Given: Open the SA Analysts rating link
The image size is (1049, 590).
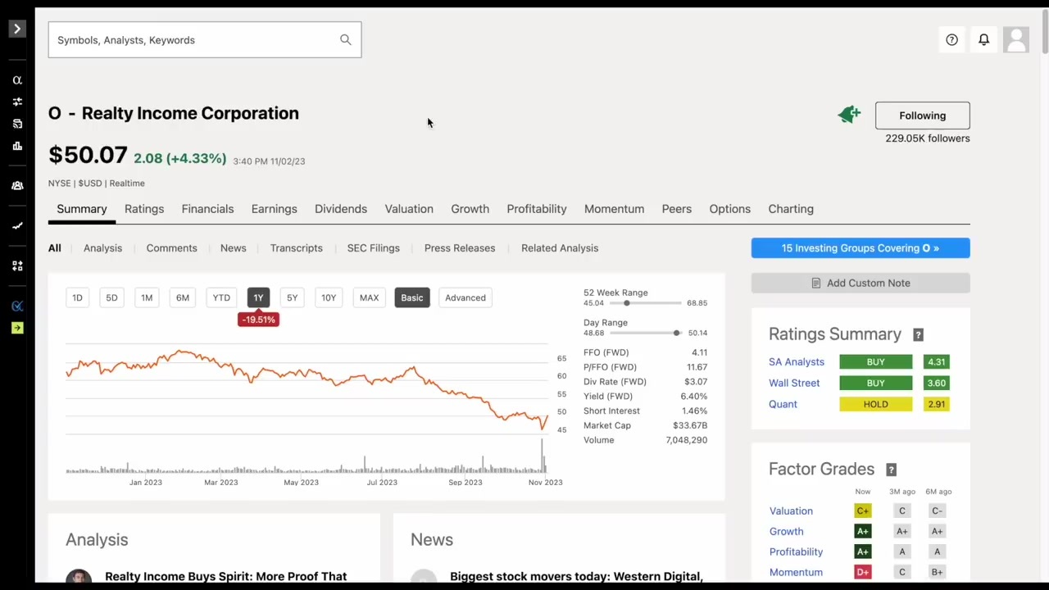Looking at the screenshot, I should pos(797,361).
